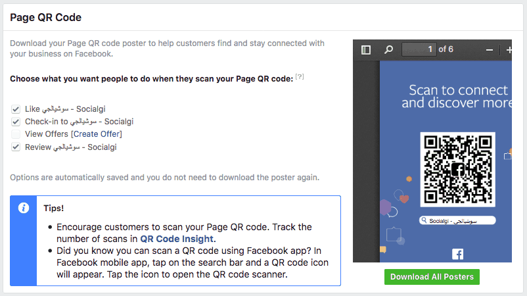Open the PDF search magnifier

coord(388,50)
